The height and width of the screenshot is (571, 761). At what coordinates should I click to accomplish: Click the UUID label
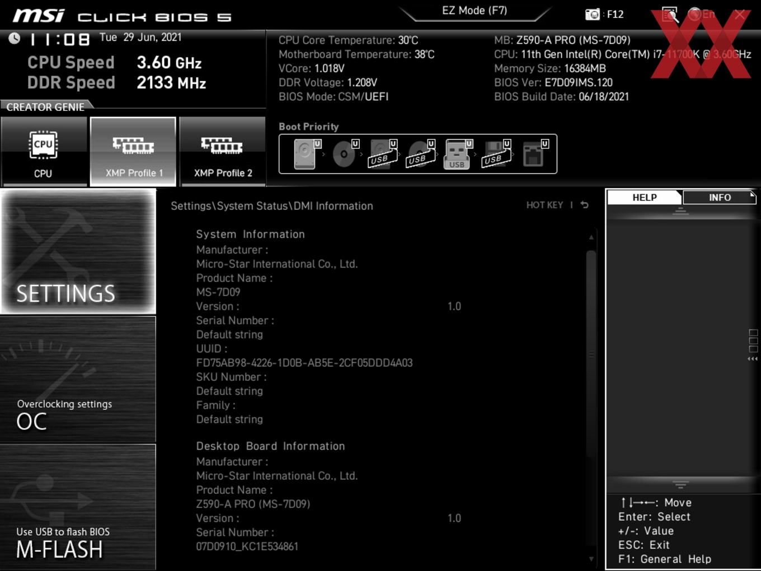pyautogui.click(x=212, y=348)
